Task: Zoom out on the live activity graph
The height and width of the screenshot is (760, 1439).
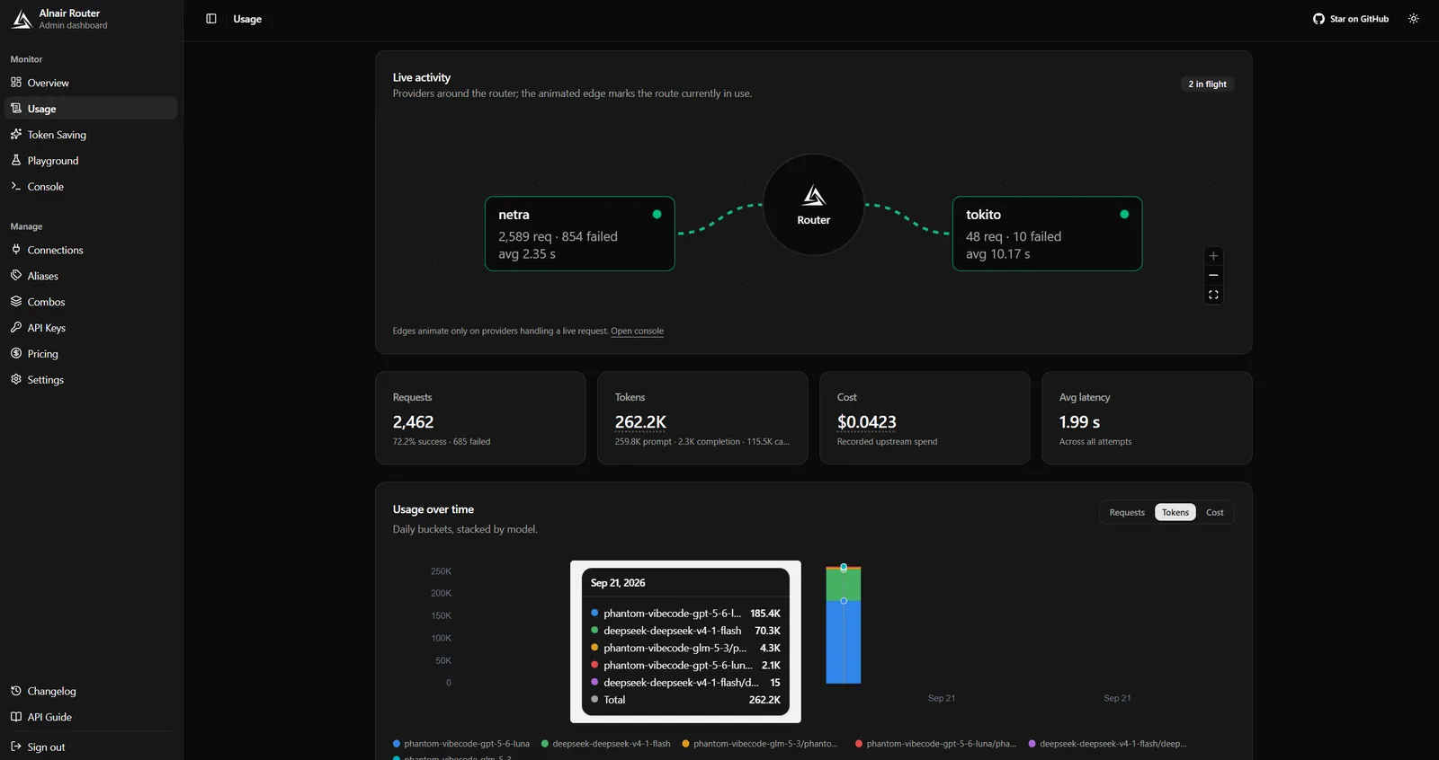Action: click(x=1213, y=275)
